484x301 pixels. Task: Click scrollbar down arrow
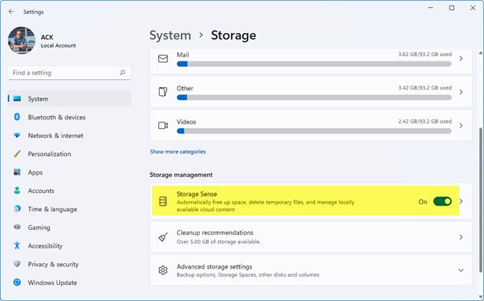pos(481,296)
